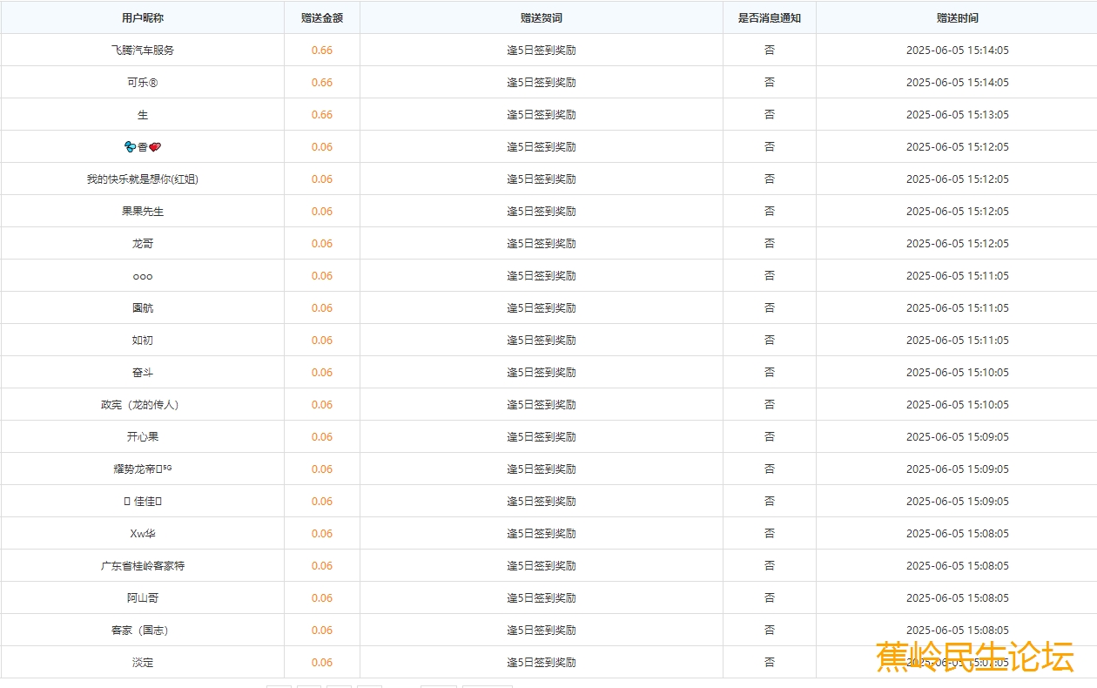Click the 是否消息通知 column header

pos(770,17)
